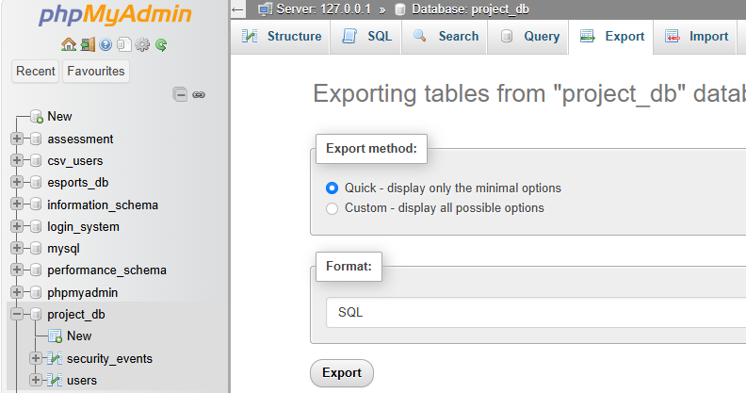Click the phpmyadmin database cylinder icon

pyautogui.click(x=36, y=292)
